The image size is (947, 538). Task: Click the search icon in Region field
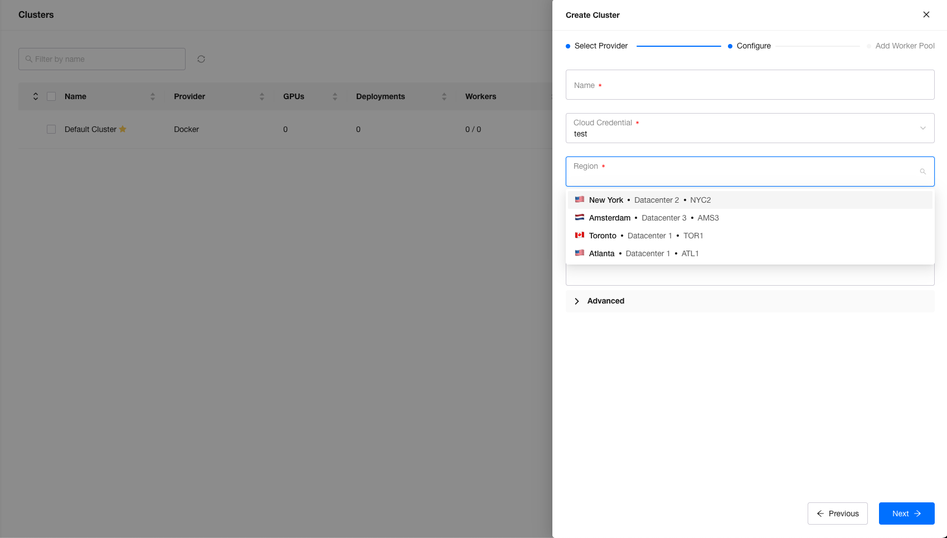922,172
